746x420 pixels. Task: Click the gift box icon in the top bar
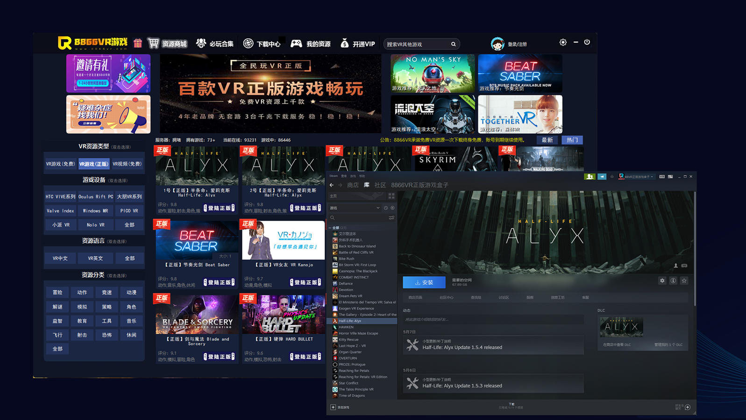[137, 43]
